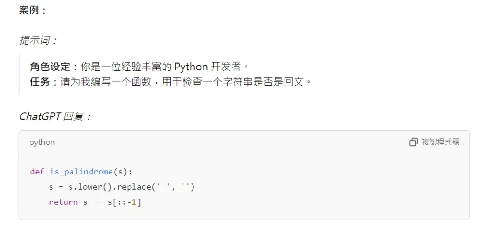Screen dimensions: 488x231
Task: Click the ChatGPT 回复 label
Action: (x=55, y=116)
